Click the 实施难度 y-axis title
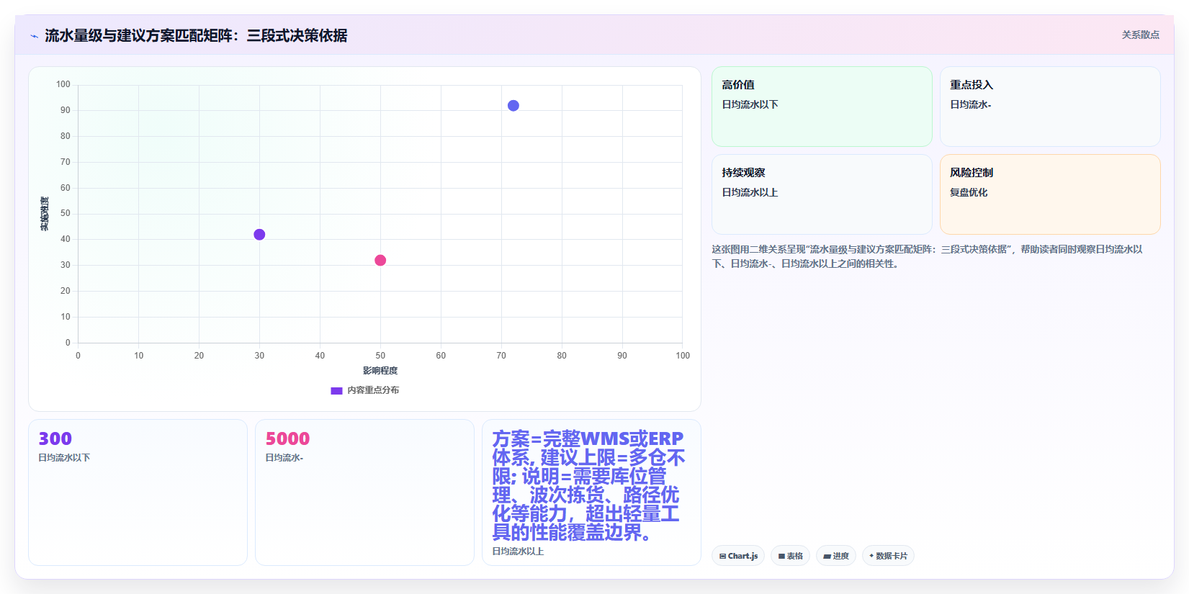 tap(45, 214)
